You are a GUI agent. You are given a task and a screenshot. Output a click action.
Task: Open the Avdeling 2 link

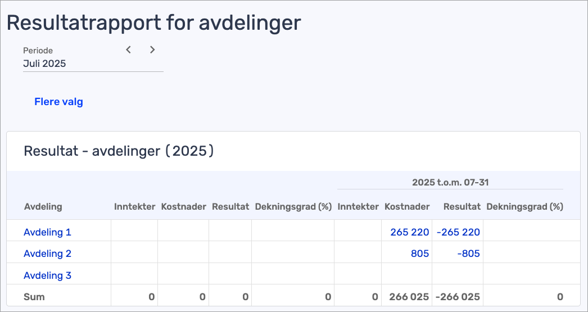pyautogui.click(x=47, y=254)
